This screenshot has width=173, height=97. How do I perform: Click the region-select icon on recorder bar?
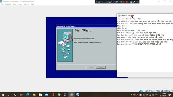[105, 2]
